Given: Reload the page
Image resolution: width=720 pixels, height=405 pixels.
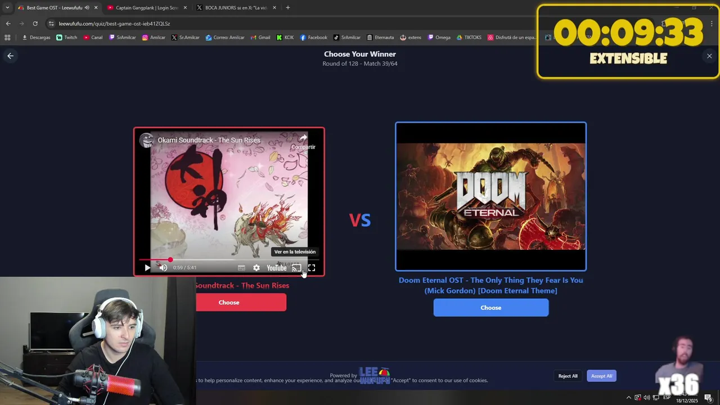Looking at the screenshot, I should click(x=35, y=24).
